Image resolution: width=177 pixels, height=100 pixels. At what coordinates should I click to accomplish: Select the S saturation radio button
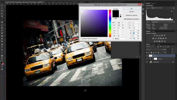[x=113, y=25]
